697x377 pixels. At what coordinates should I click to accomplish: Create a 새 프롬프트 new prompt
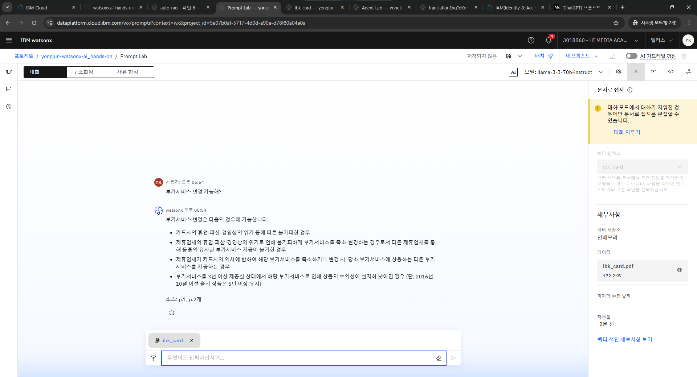point(581,56)
